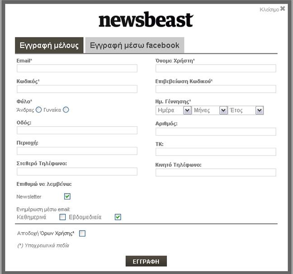293x274 pixels.
Task: Enable the Καθημερινά email update checkbox
Action: click(x=63, y=217)
